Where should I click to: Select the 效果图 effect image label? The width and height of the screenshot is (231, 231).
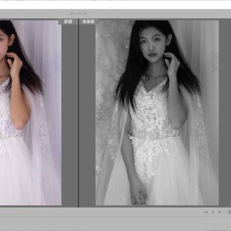point(88,21)
